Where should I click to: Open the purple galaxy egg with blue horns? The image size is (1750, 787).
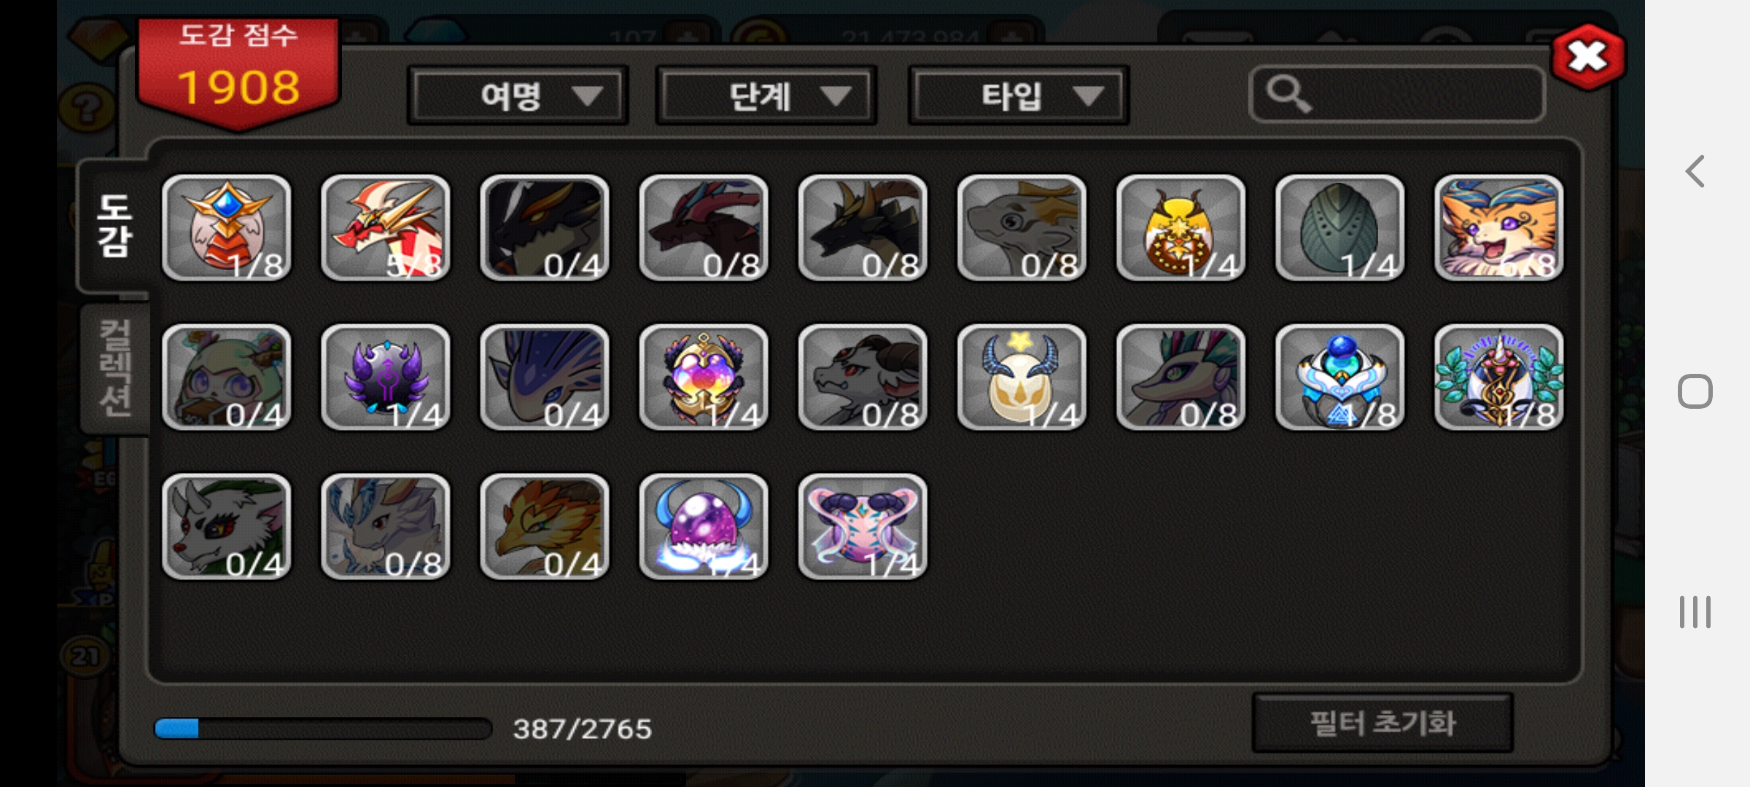704,526
